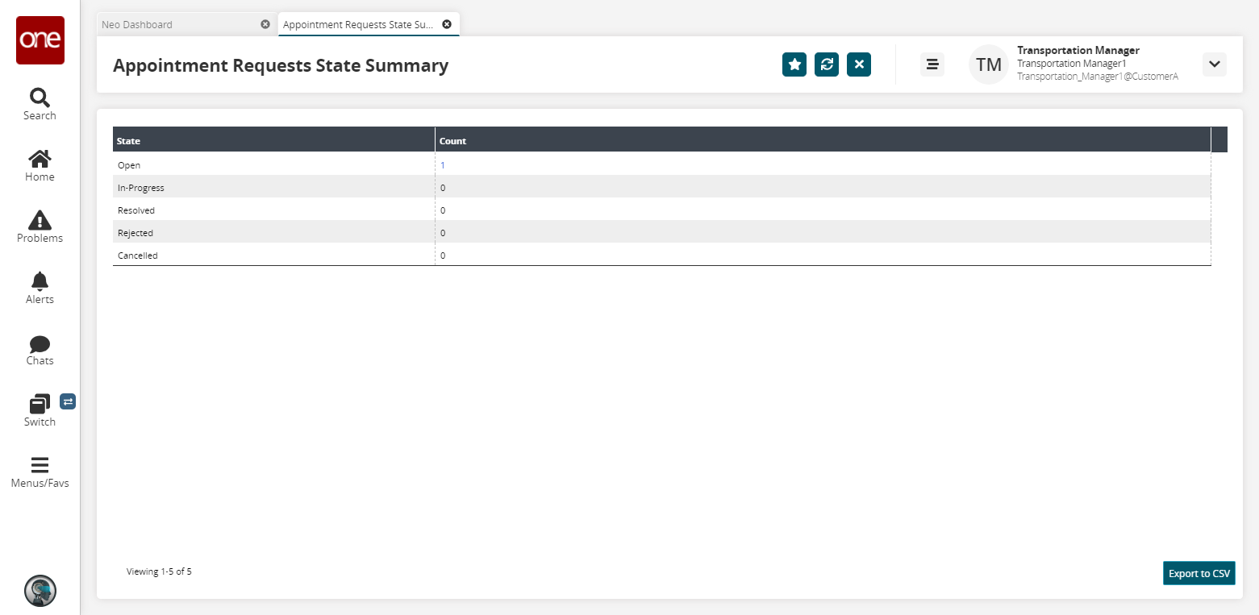Click the TM user avatar
Screen dimensions: 1259x615
tap(989, 64)
